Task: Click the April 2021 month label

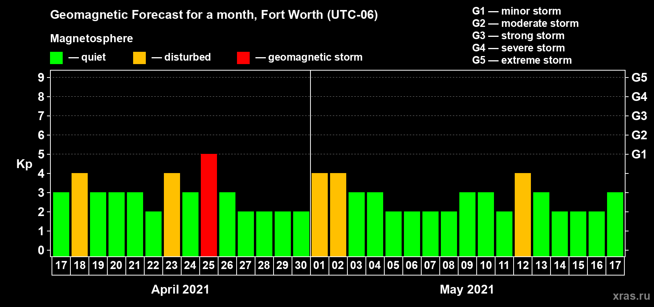Action: pos(180,289)
